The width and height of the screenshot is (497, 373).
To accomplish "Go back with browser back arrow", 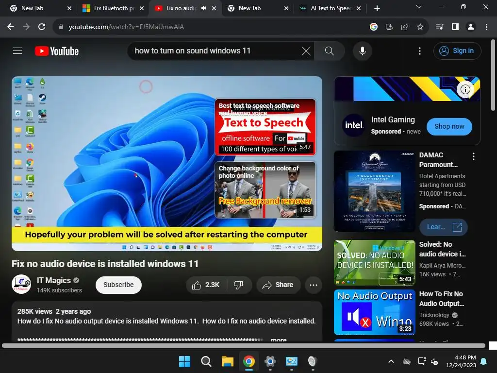I will (11, 27).
